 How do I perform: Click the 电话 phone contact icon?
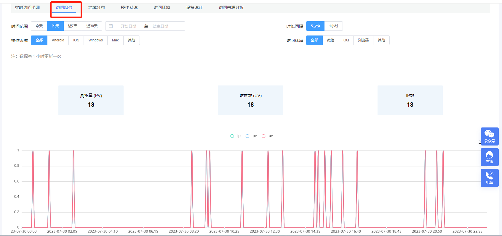pos(489,178)
